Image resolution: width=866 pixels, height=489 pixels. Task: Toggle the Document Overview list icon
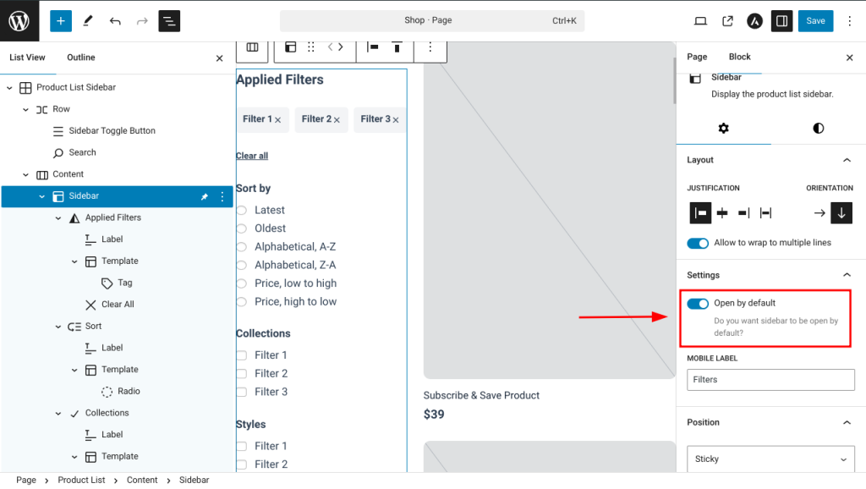169,21
